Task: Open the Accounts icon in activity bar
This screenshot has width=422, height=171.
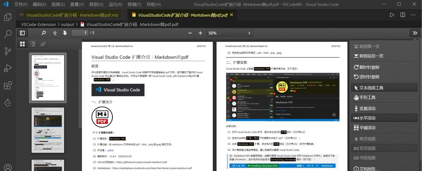Action: 8,168
